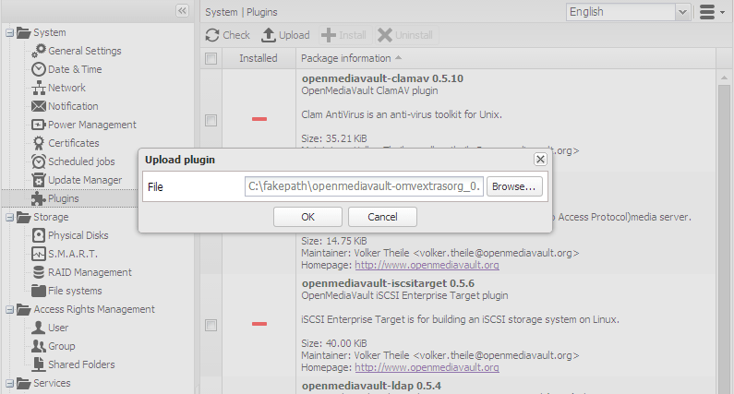Click the Scheduled jobs alarm icon
The image size is (734, 394).
[39, 161]
